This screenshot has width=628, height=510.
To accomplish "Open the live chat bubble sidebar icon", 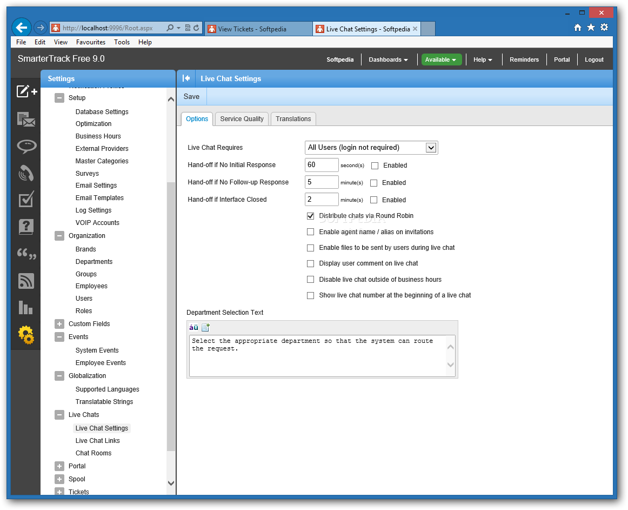I will click(26, 147).
